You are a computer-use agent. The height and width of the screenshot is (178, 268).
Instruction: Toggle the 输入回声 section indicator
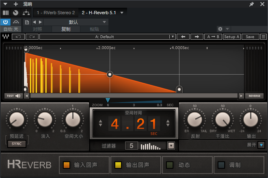tap(67, 165)
